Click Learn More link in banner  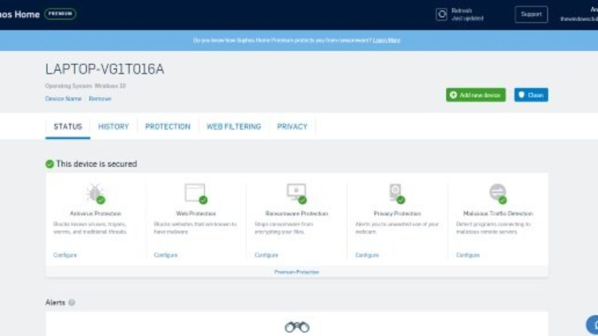[386, 40]
